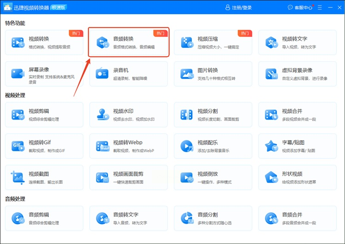Open the hamburger menu in title bar
The width and height of the screenshot is (345, 244).
click(320, 7)
